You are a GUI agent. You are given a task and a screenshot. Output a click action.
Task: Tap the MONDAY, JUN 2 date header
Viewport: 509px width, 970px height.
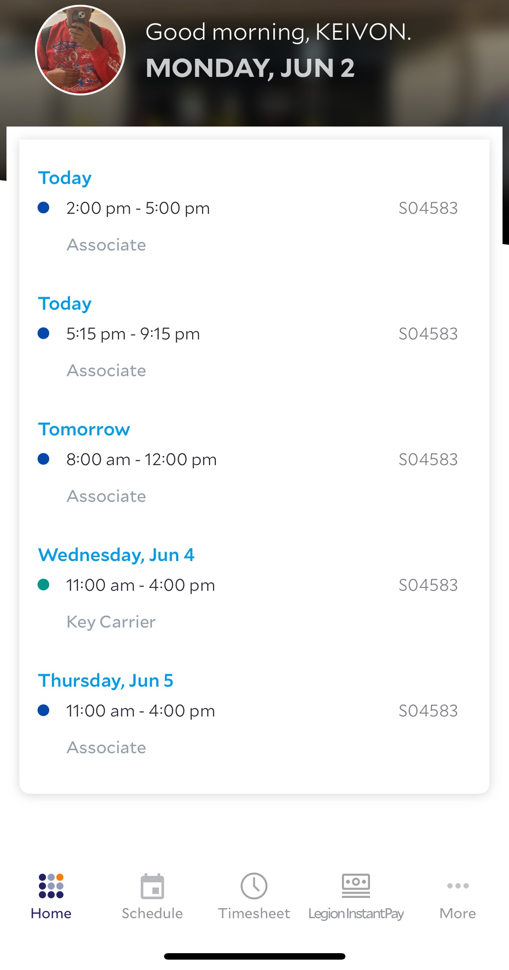[x=250, y=68]
